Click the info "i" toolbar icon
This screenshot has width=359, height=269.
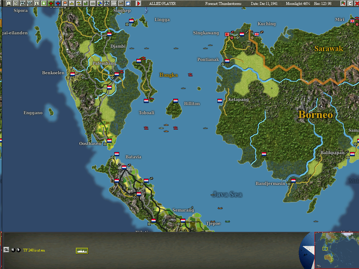coord(36,4)
